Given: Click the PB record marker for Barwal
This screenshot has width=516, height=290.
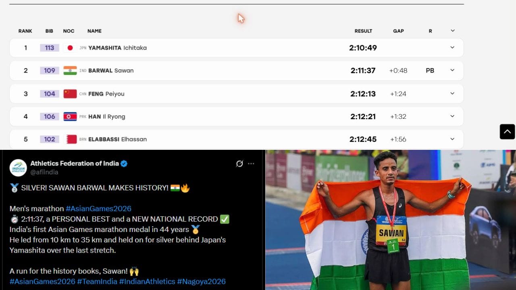Looking at the screenshot, I should tap(430, 70).
